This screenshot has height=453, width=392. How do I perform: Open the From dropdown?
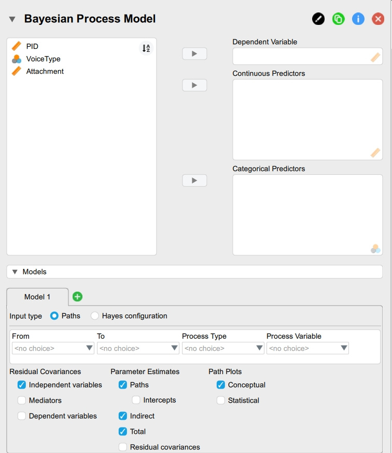click(x=53, y=348)
